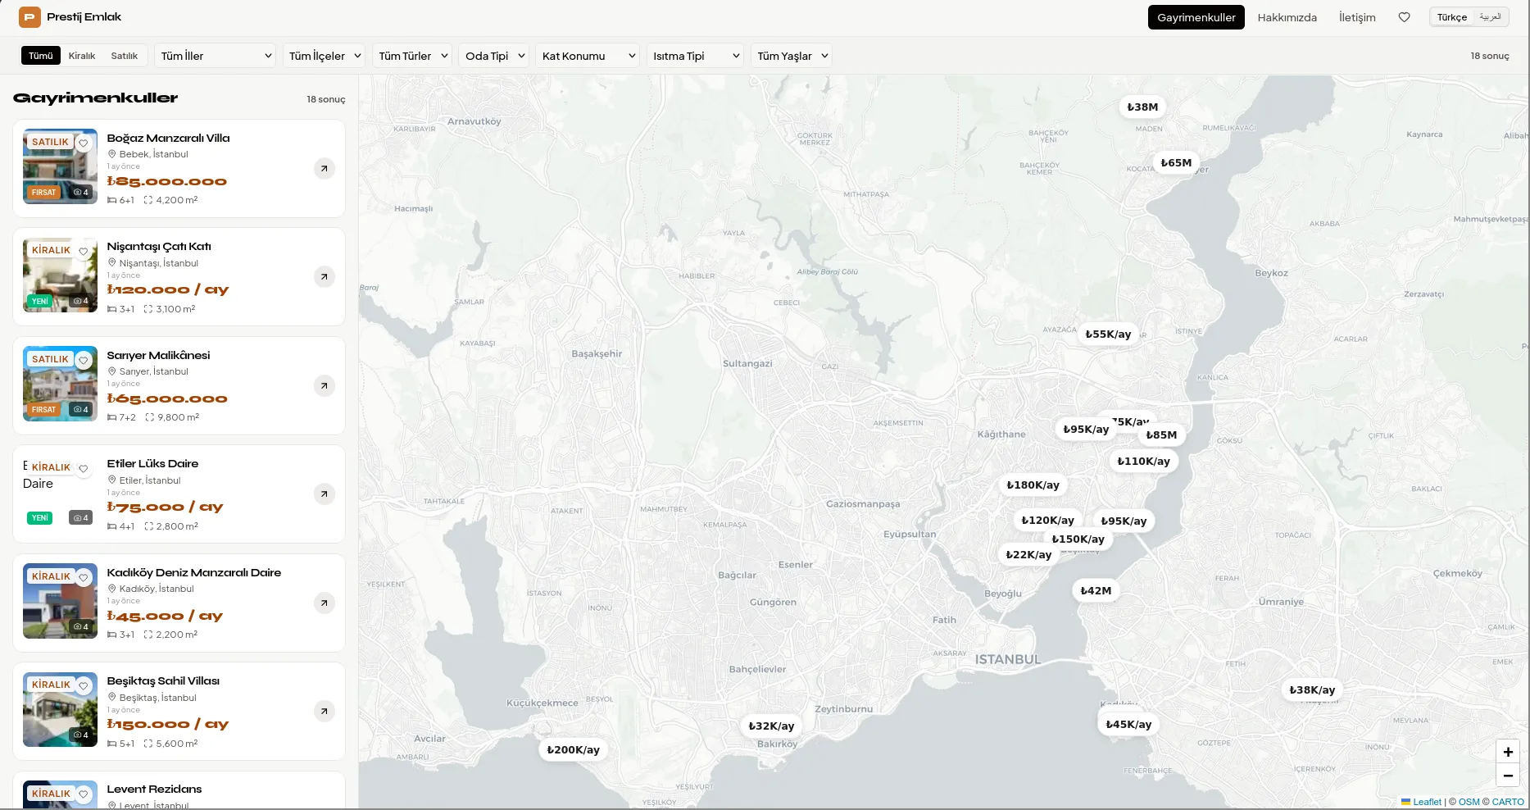Open Sarıyer Malikânesi photo thumbnail
1530x810 pixels.
(x=60, y=384)
